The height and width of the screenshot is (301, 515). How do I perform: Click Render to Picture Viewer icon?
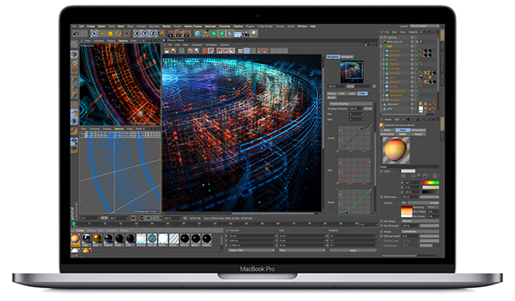pos(179,33)
